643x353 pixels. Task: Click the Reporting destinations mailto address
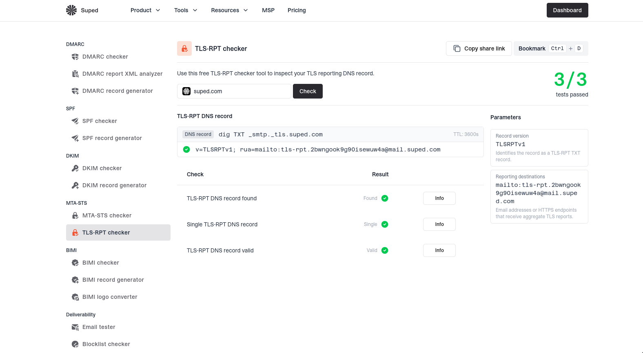click(x=538, y=193)
